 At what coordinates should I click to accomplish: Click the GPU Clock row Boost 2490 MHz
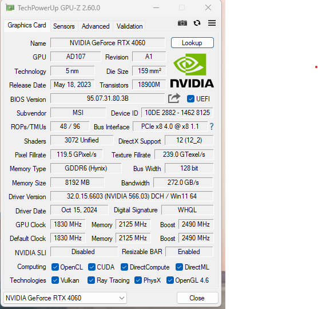(196, 224)
